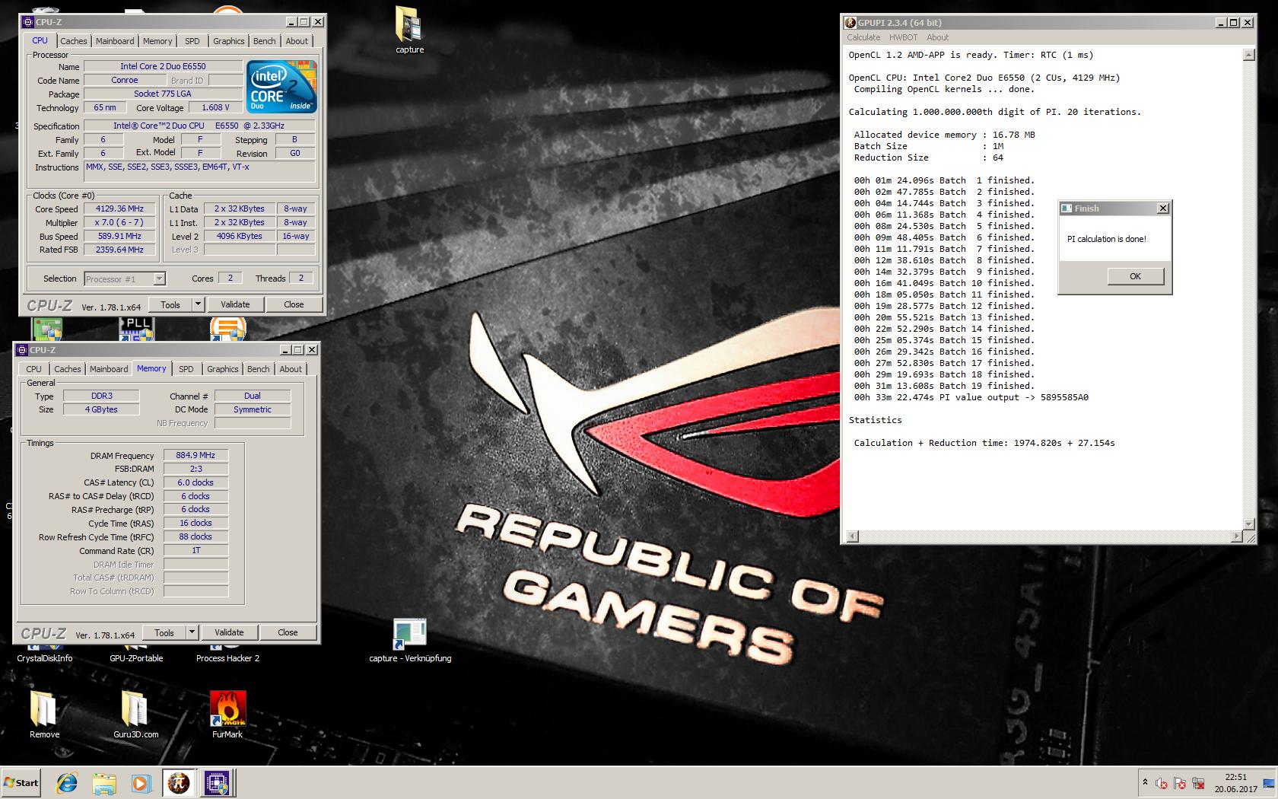Click the Bus Speed 589.91 MHz field
Image resolution: width=1278 pixels, height=799 pixels.
119,236
